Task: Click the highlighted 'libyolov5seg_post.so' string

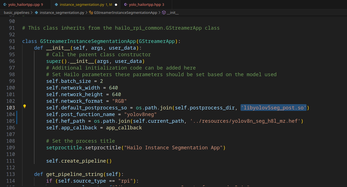Action: tap(273, 108)
